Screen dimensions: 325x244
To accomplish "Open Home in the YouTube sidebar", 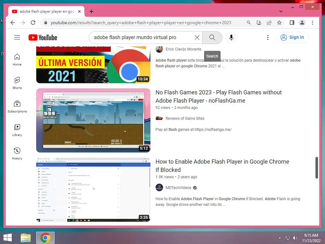I will click(x=17, y=60).
